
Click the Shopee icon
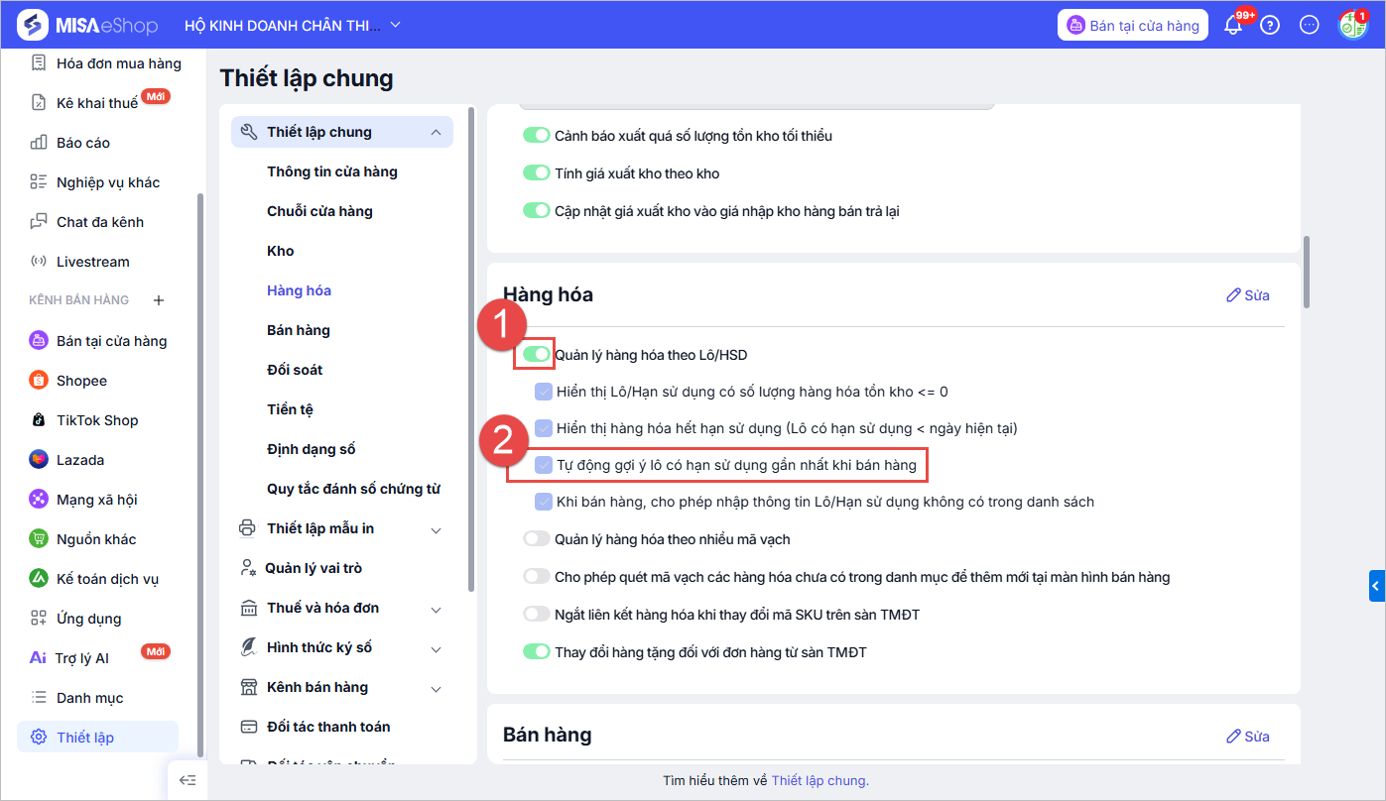click(39, 381)
